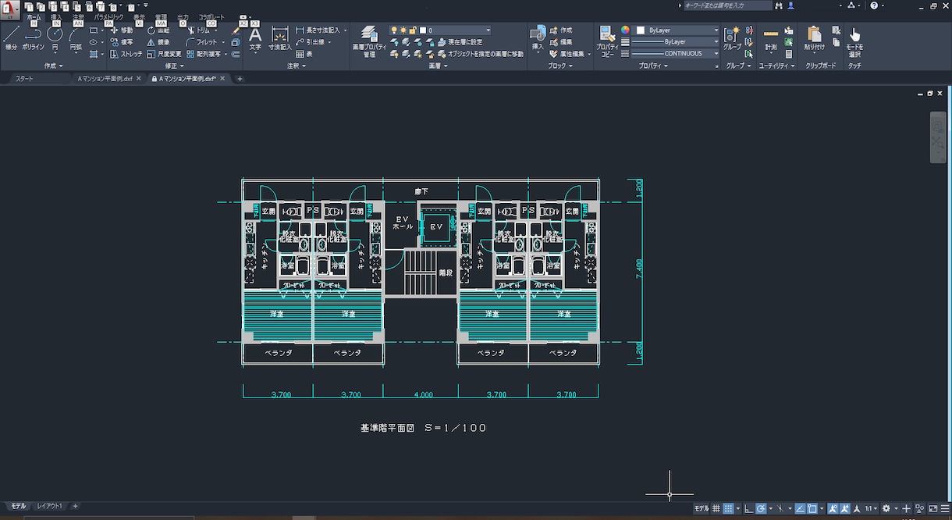
Task: Open the 計測 (Measure) tool
Action: pos(771,39)
